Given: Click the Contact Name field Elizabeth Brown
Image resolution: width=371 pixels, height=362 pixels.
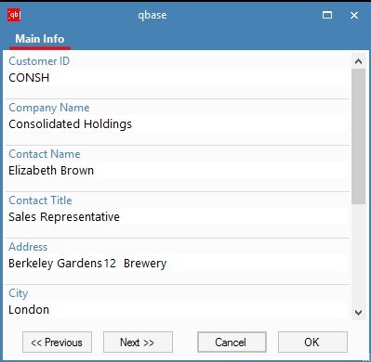Looking at the screenshot, I should point(178,171).
